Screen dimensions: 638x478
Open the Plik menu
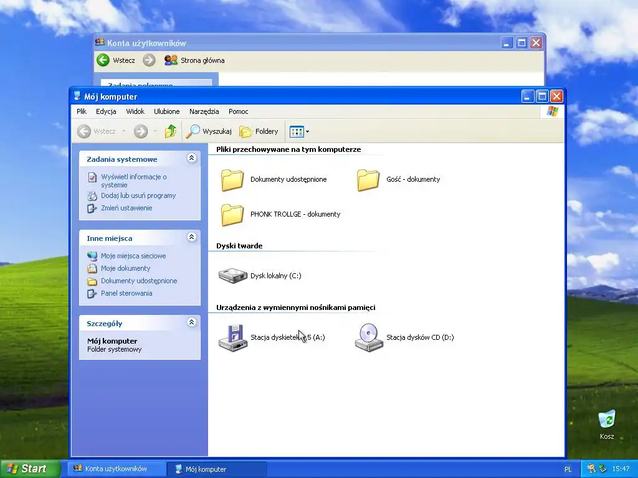tap(82, 111)
